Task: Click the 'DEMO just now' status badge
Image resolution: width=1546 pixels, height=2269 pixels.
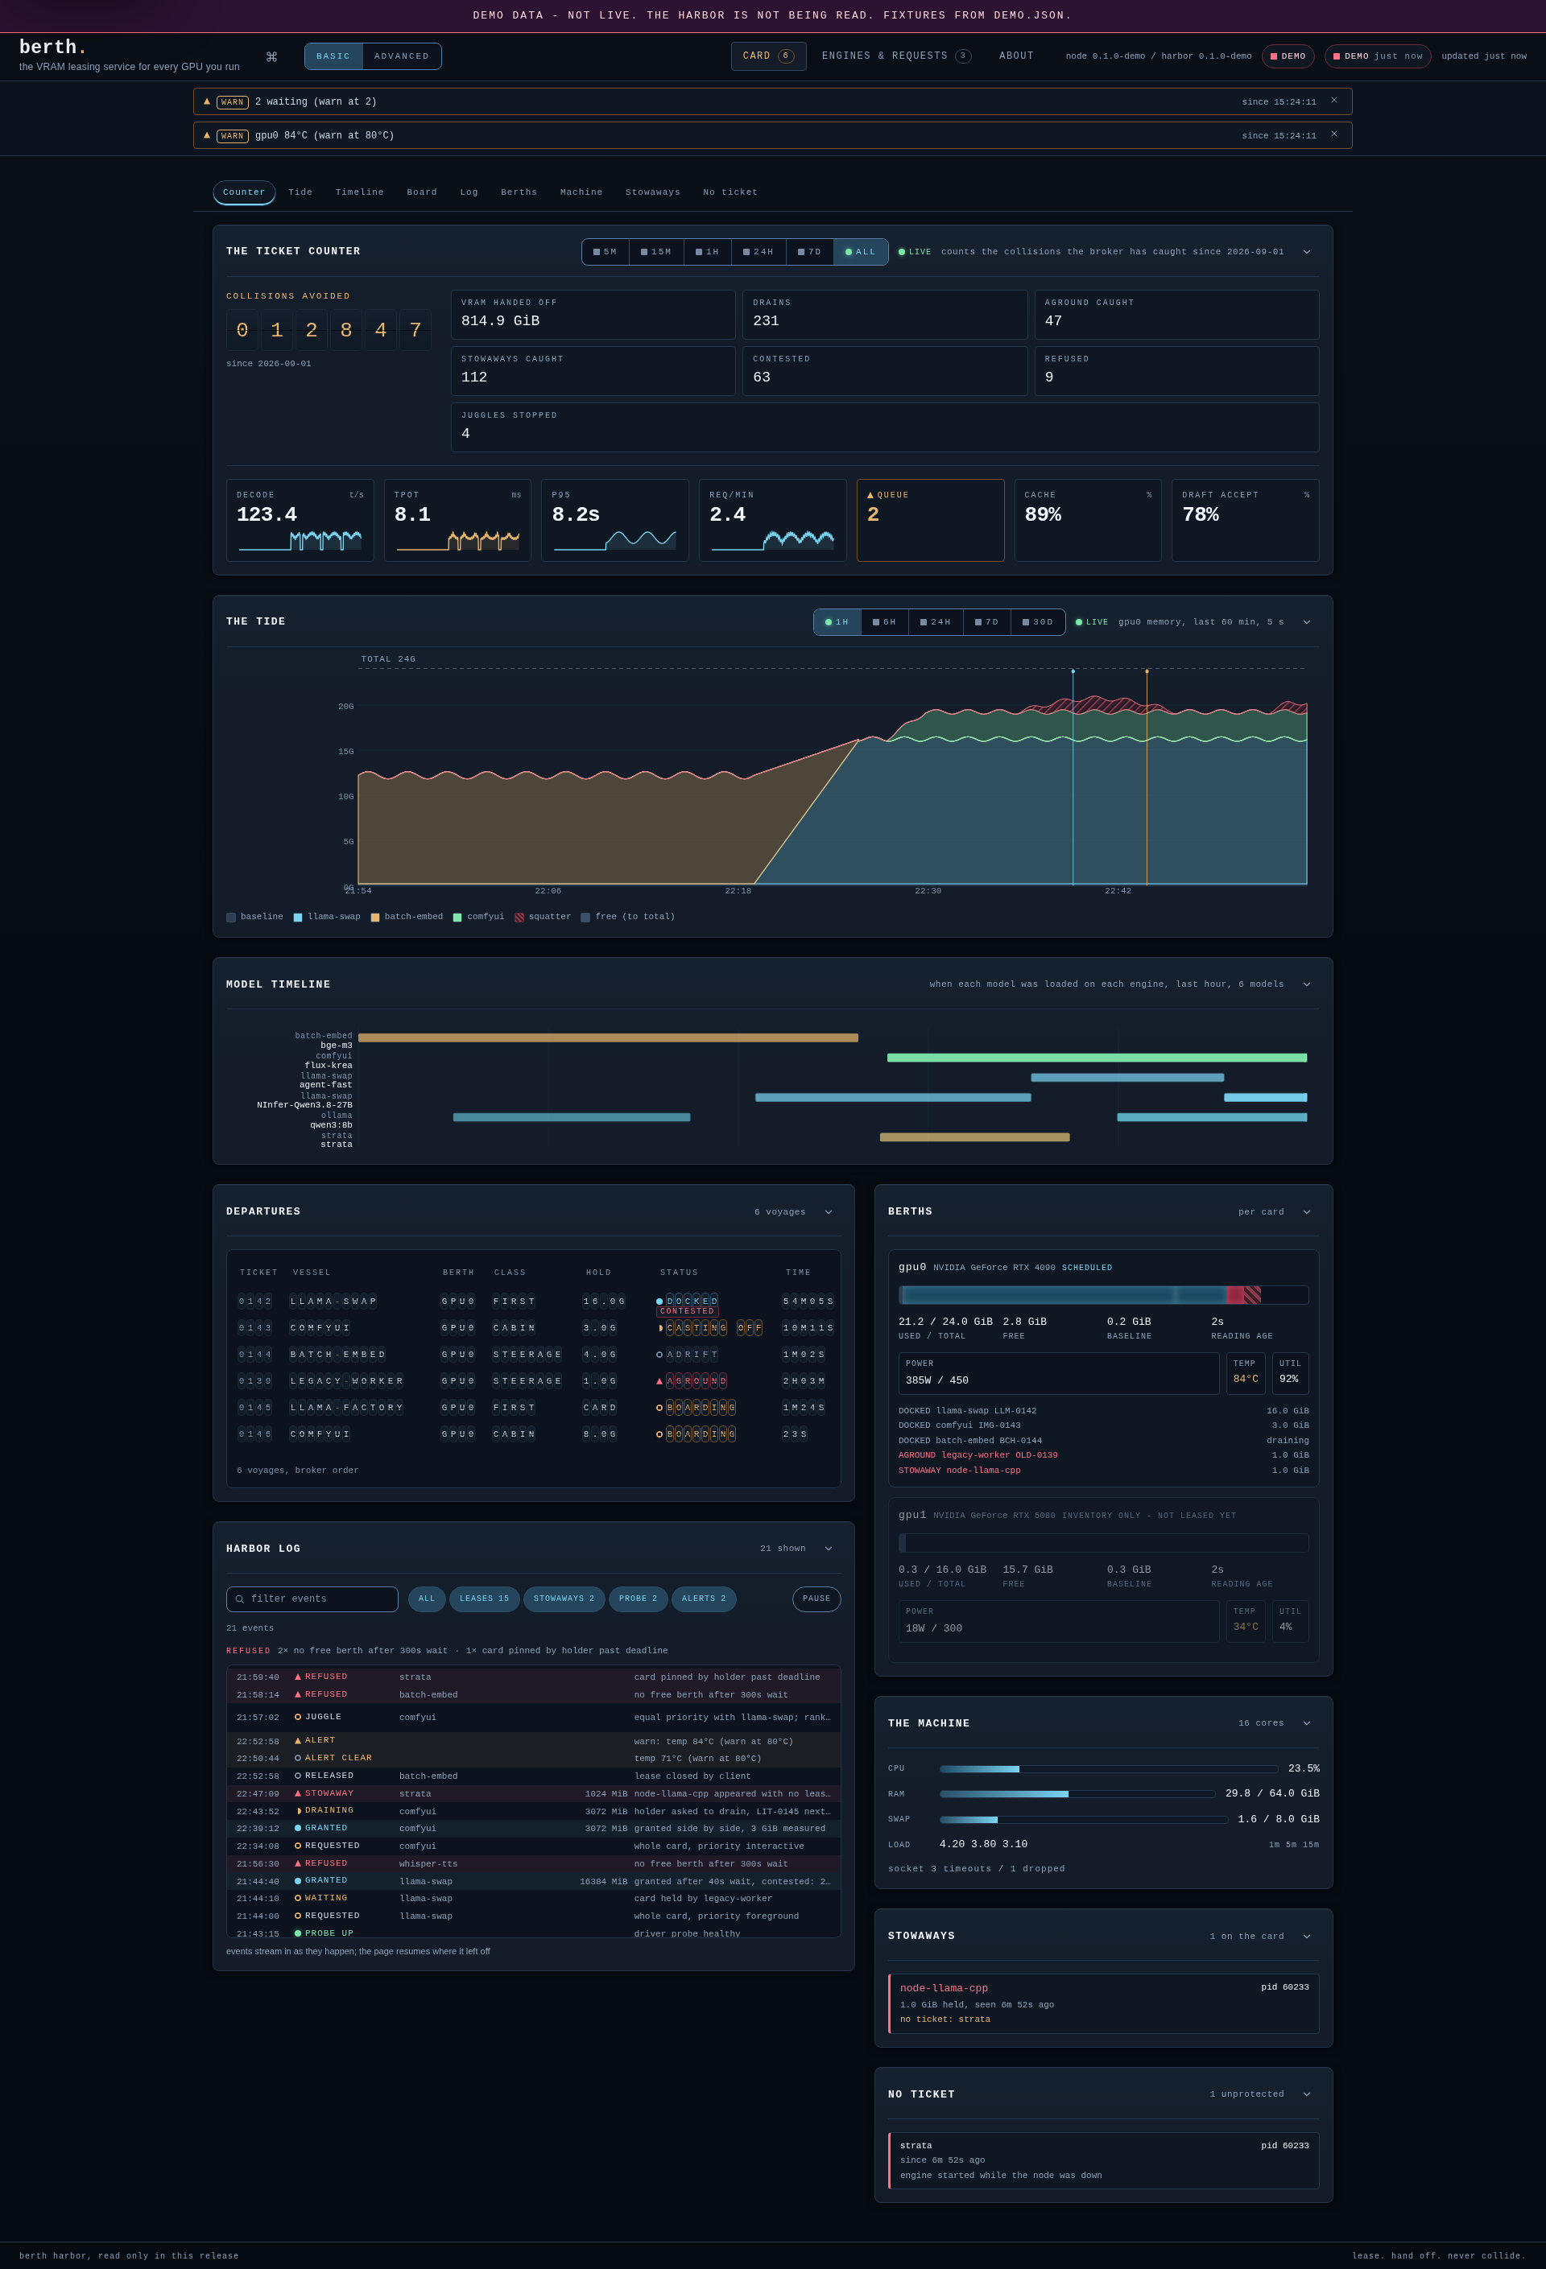Action: click(1377, 56)
